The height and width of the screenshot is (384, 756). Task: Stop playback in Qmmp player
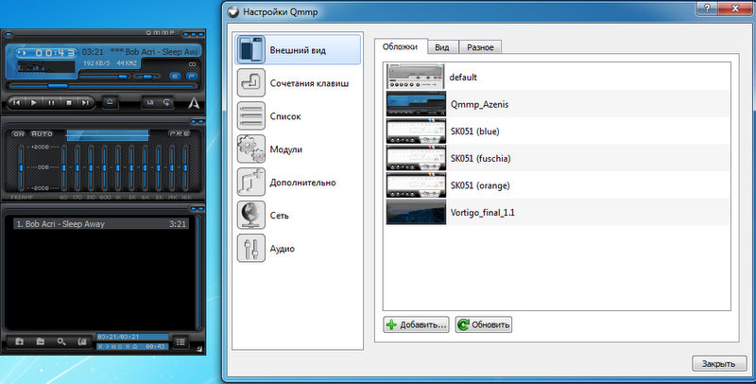tap(68, 103)
